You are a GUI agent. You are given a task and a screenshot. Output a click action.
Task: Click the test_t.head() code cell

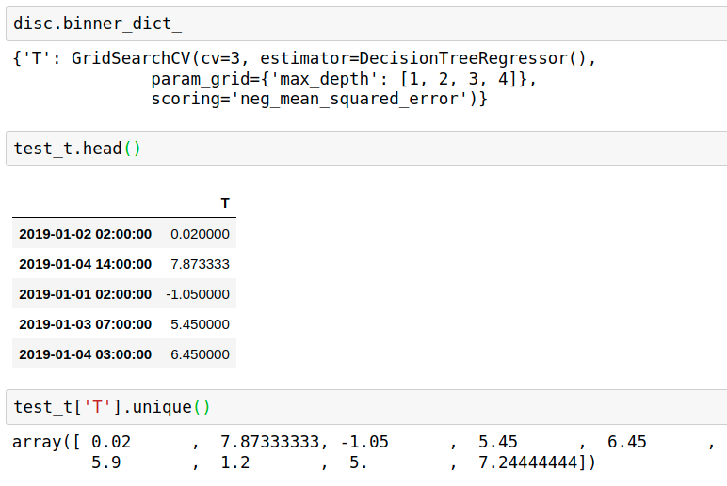pos(365,149)
